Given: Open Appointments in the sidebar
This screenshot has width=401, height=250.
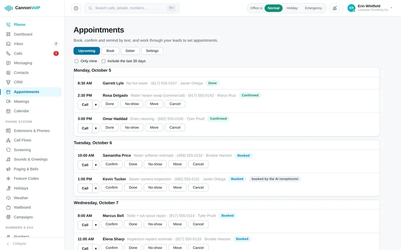Looking at the screenshot, I should (32, 92).
